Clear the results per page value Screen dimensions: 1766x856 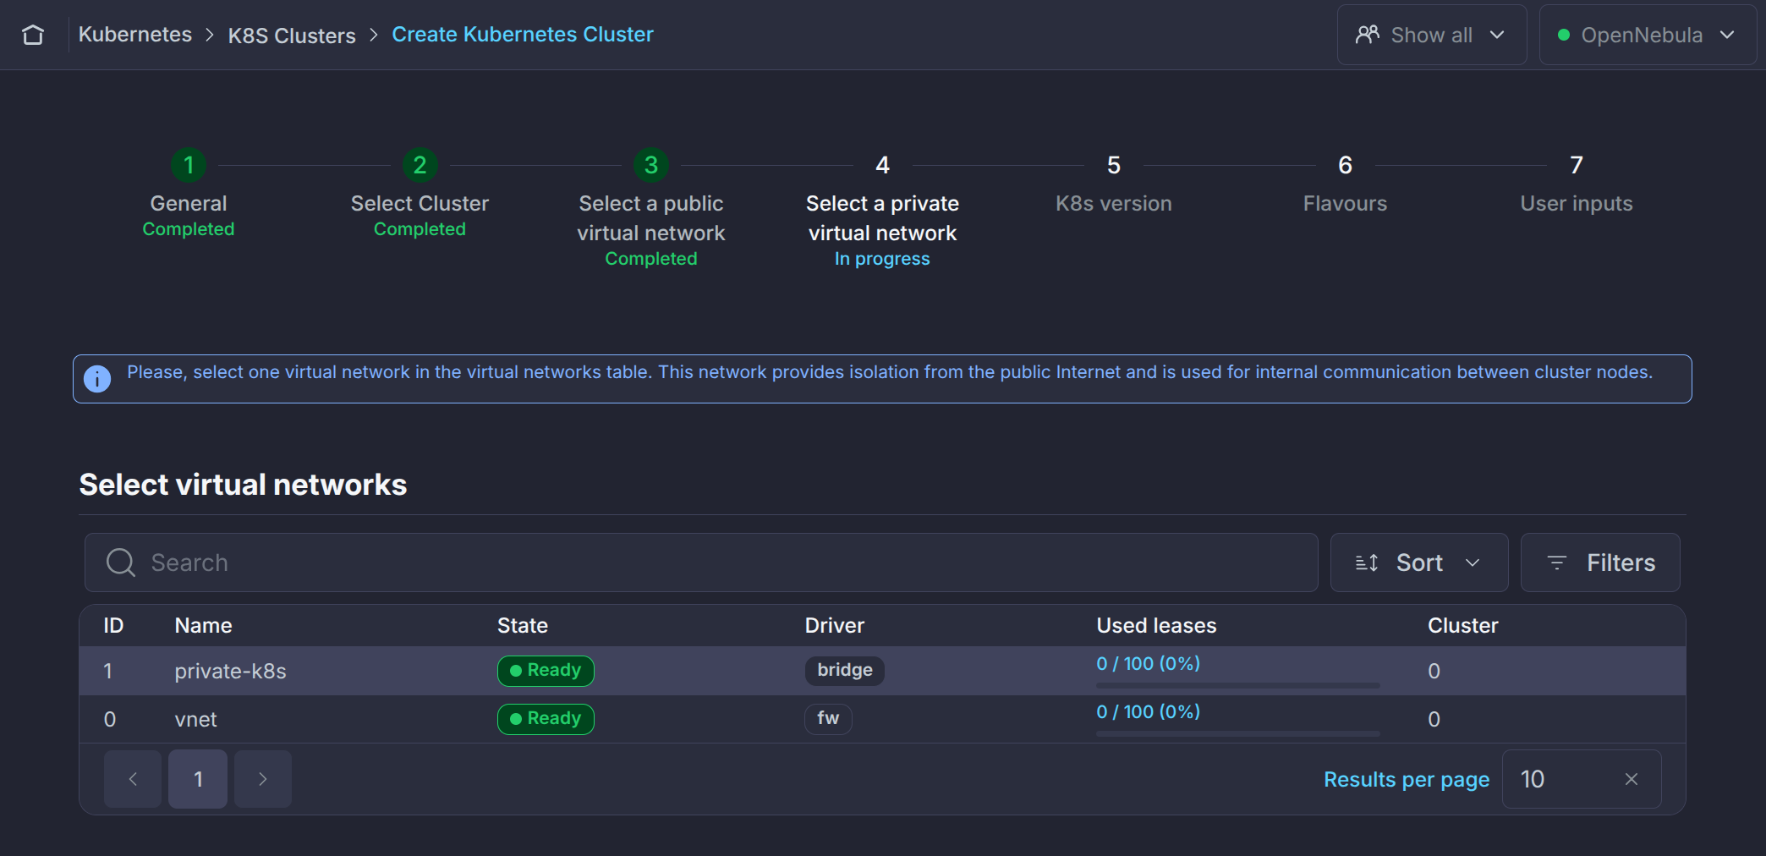coord(1632,779)
